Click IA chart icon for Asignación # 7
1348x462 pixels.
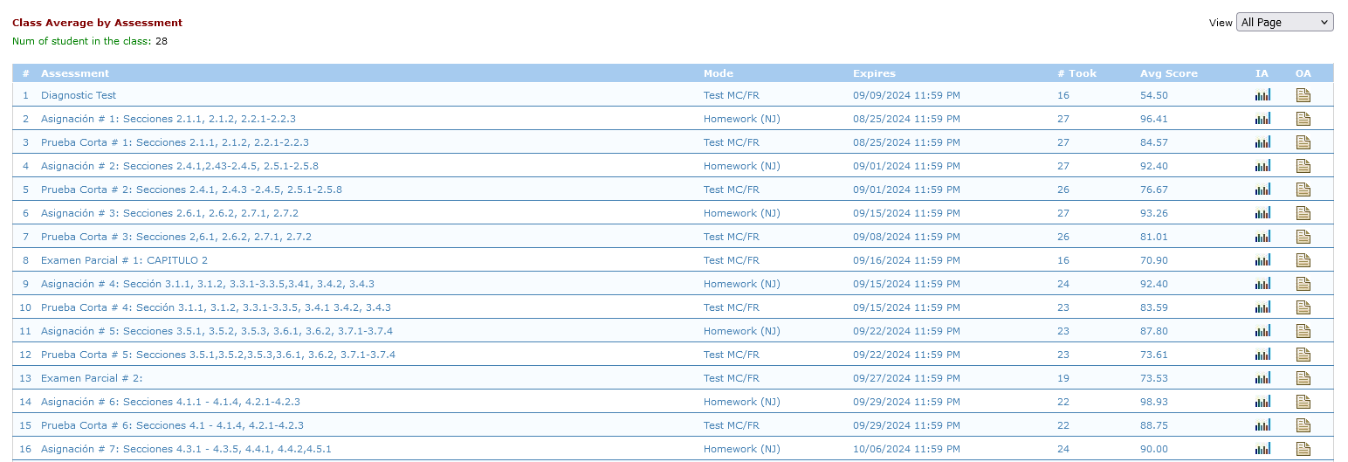[x=1262, y=449]
